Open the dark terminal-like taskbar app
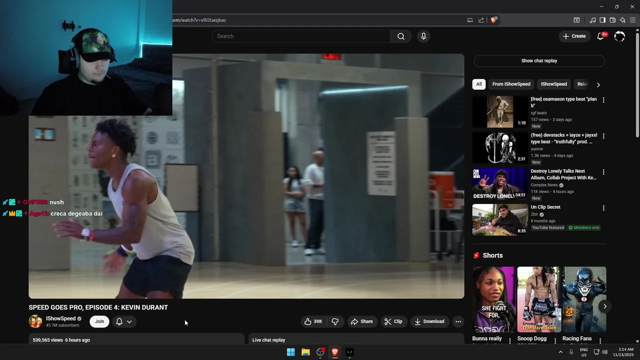The height and width of the screenshot is (360, 640). coord(349,352)
